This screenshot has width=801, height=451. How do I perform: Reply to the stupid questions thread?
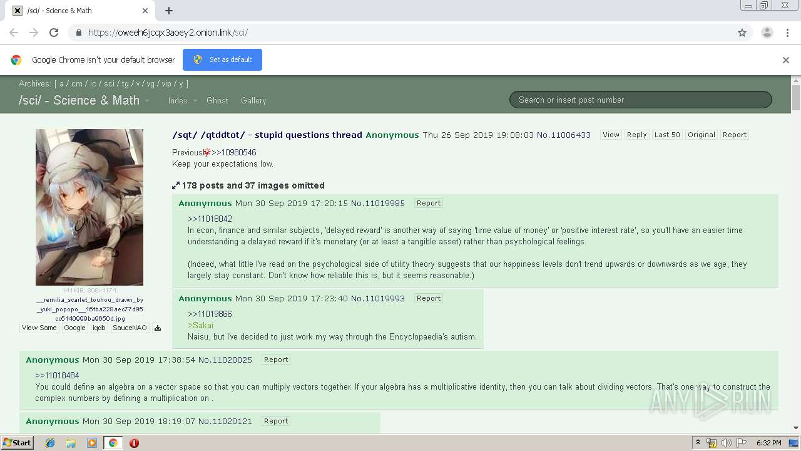point(636,135)
